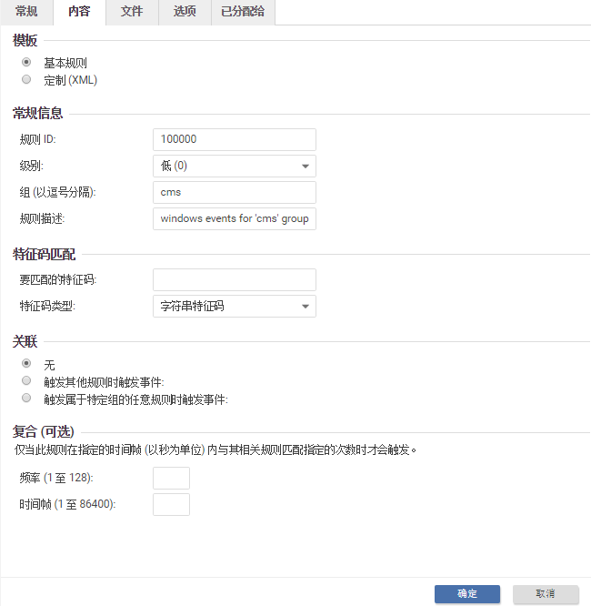Open the 内容 tab
Image resolution: width=591 pixels, height=606 pixels.
click(79, 13)
